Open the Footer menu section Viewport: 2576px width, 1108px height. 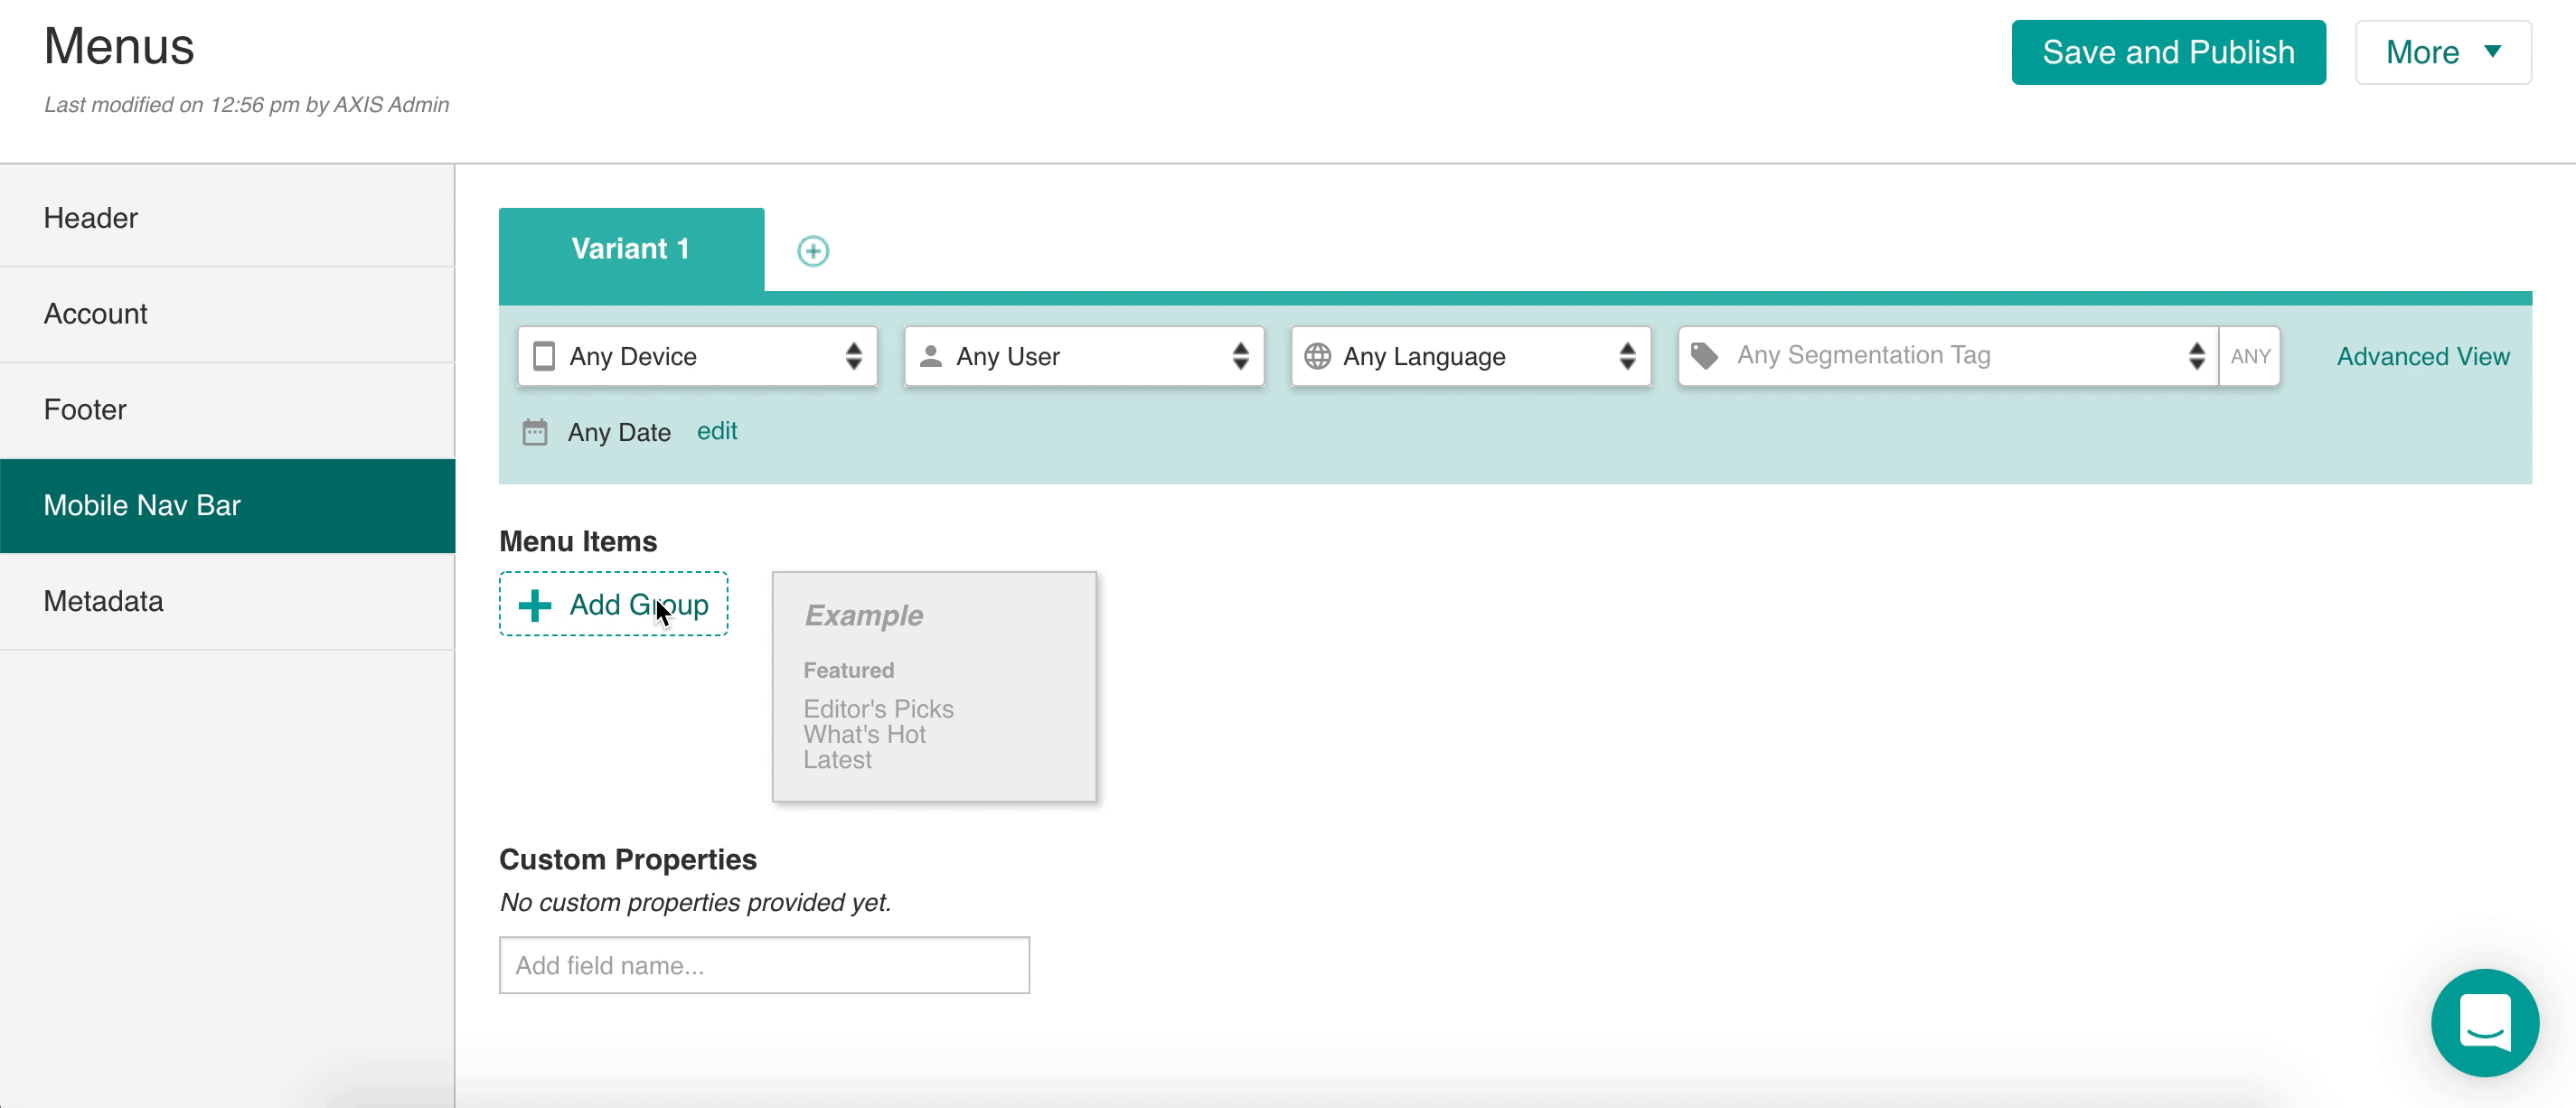[227, 410]
